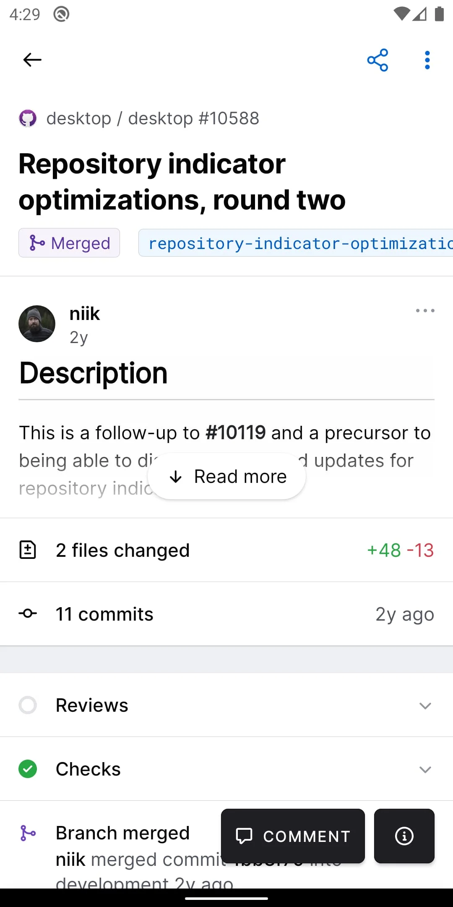This screenshot has height=907, width=453.
Task: Open the desktop / desktop #10588 repository link
Action: 153,118
